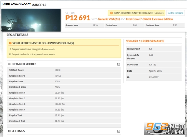The width and height of the screenshot is (187, 137).
Task: Click 'What is this?' for graphics driver problem
Action: coord(49,55)
